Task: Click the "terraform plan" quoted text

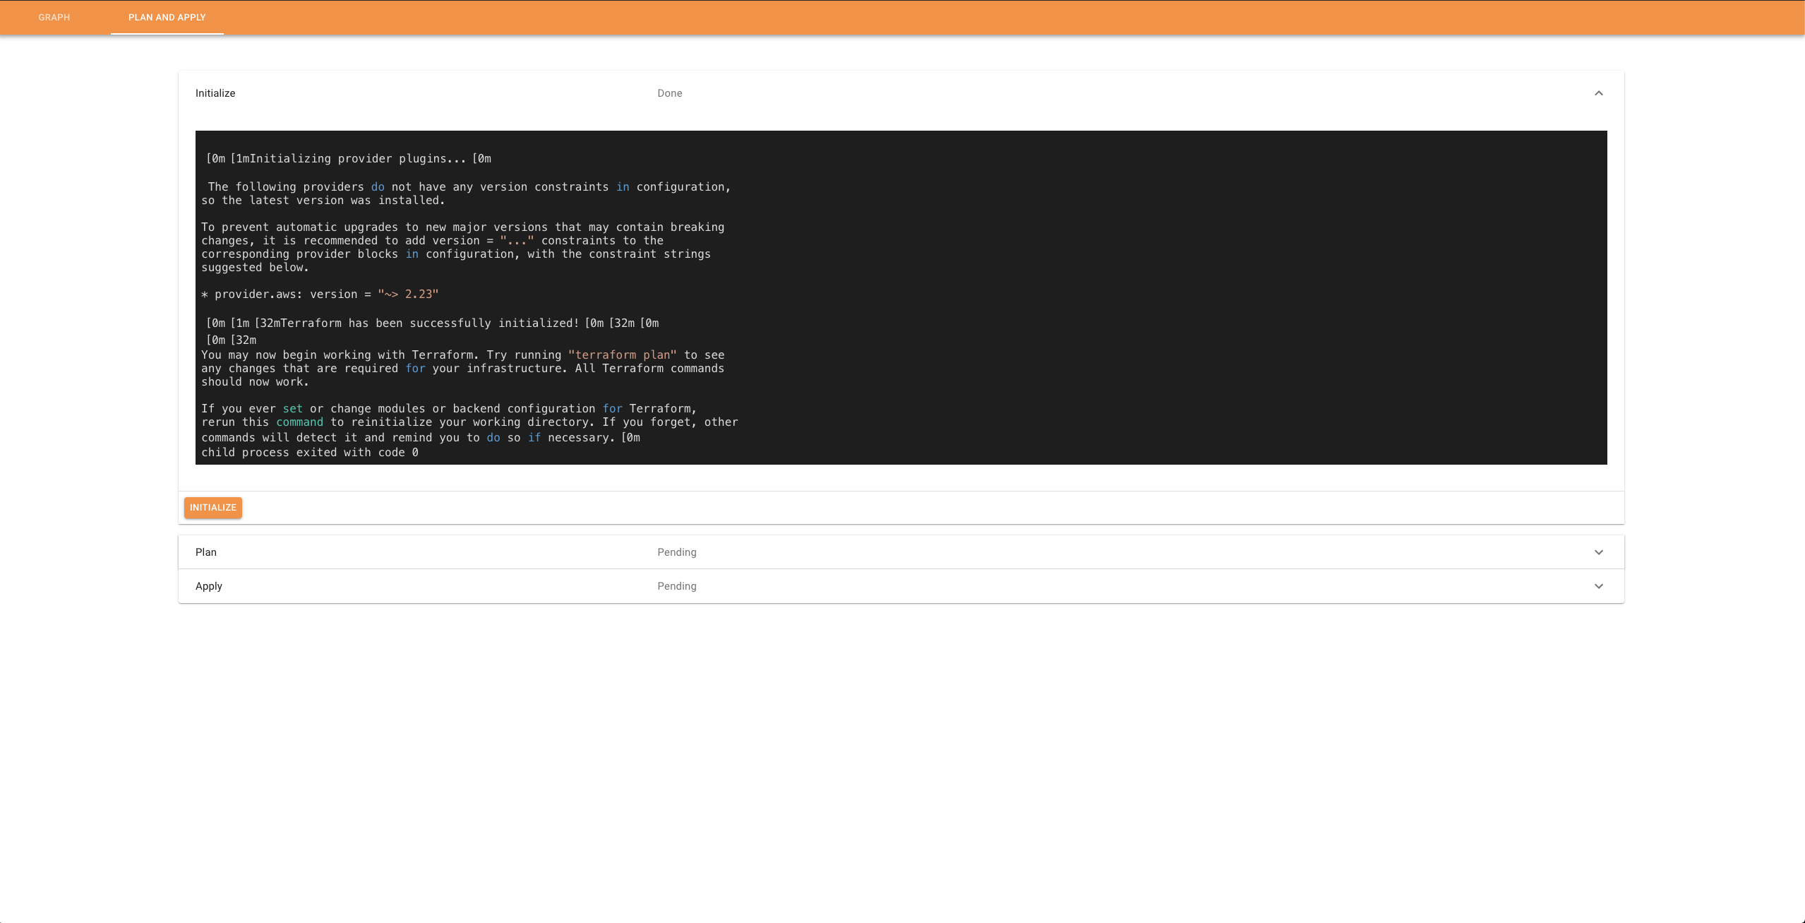Action: (x=622, y=355)
